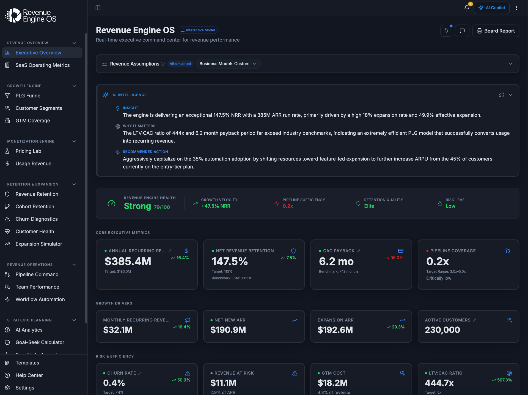Click the sidebar scrollbar
The image size is (528, 395).
(x=86, y=178)
